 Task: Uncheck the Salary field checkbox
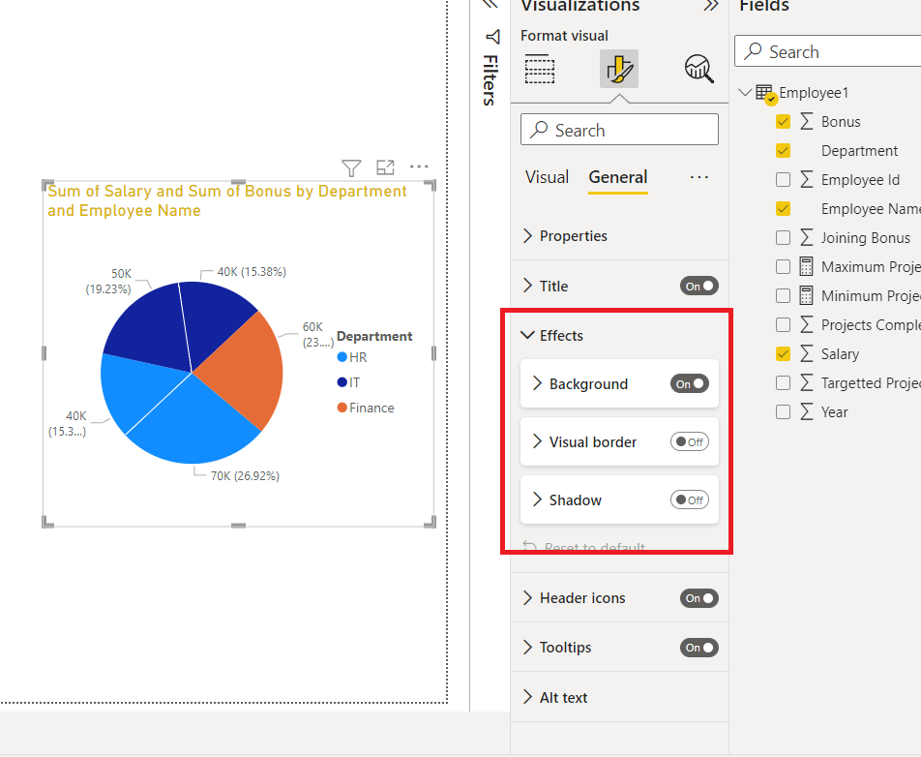(783, 354)
